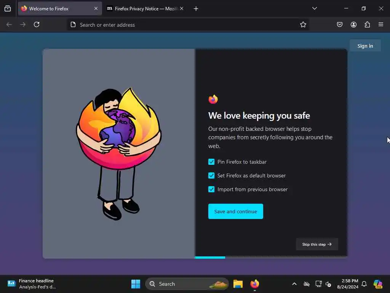Image resolution: width=390 pixels, height=293 pixels.
Task: Bookmark this page with the star icon
Action: (303, 24)
